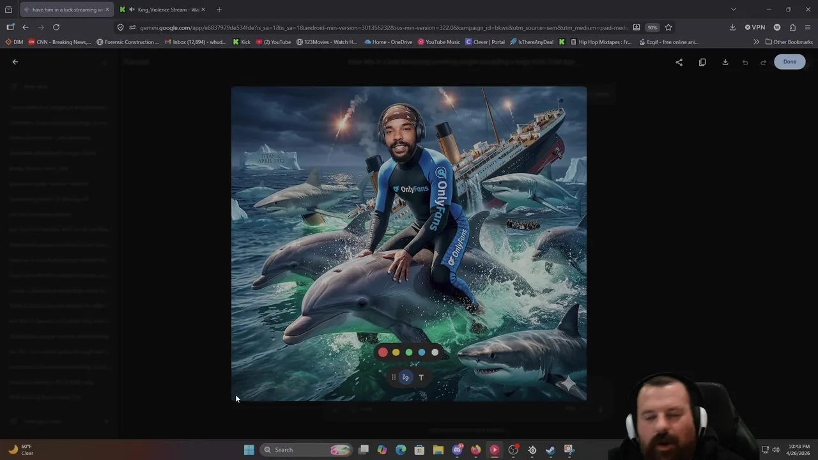818x460 pixels.
Task: Bookmark this page with the star icon
Action: [668, 27]
